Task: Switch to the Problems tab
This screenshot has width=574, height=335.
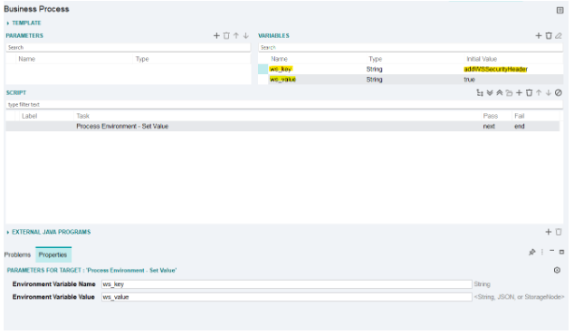Action: pos(17,254)
